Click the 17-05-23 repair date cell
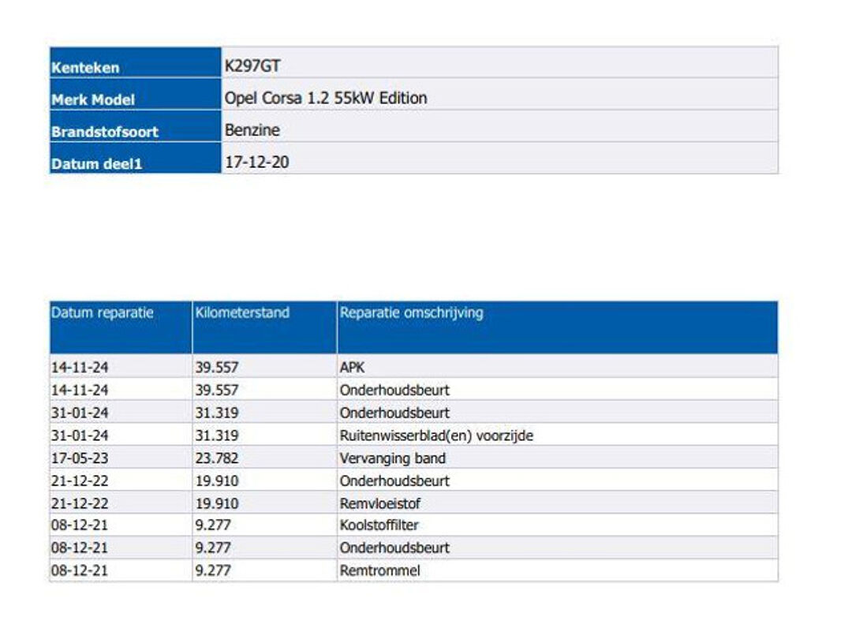 pos(80,458)
